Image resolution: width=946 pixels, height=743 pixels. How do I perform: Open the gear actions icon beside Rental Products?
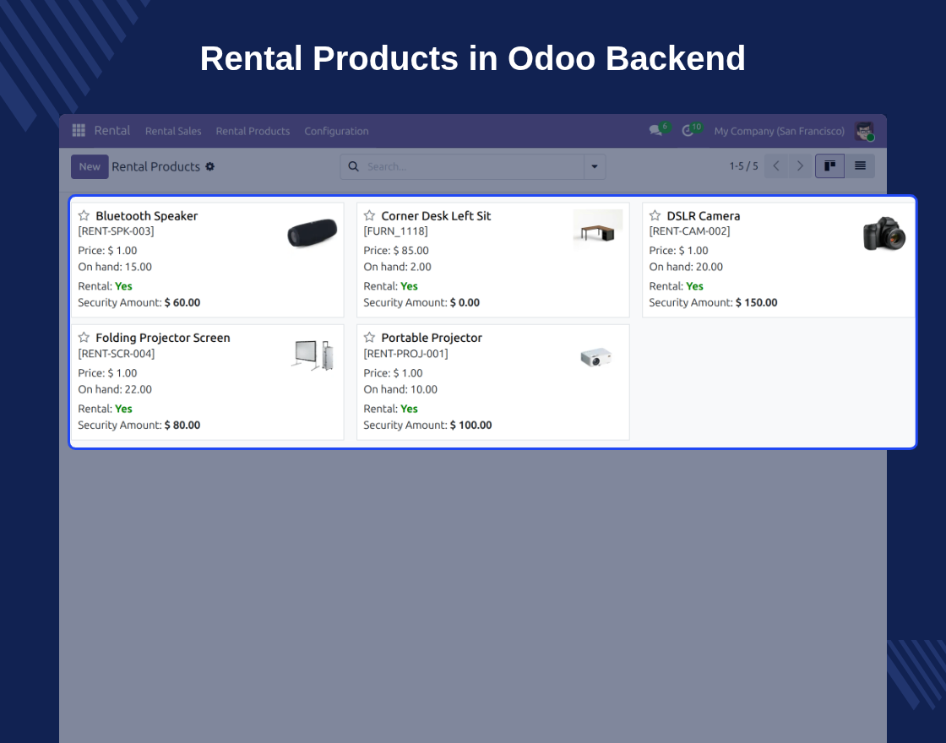[210, 166]
